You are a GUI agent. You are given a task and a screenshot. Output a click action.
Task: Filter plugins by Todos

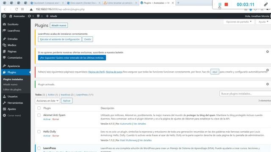[x=39, y=95]
